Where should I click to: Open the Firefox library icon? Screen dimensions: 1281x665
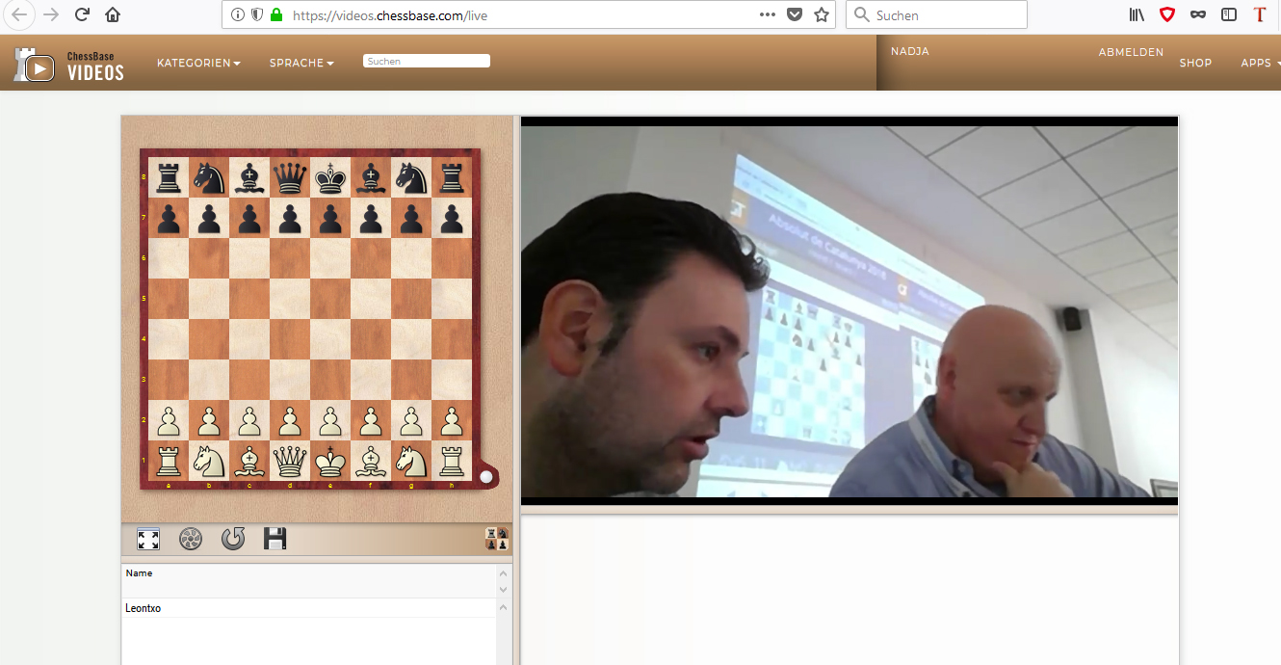point(1137,14)
